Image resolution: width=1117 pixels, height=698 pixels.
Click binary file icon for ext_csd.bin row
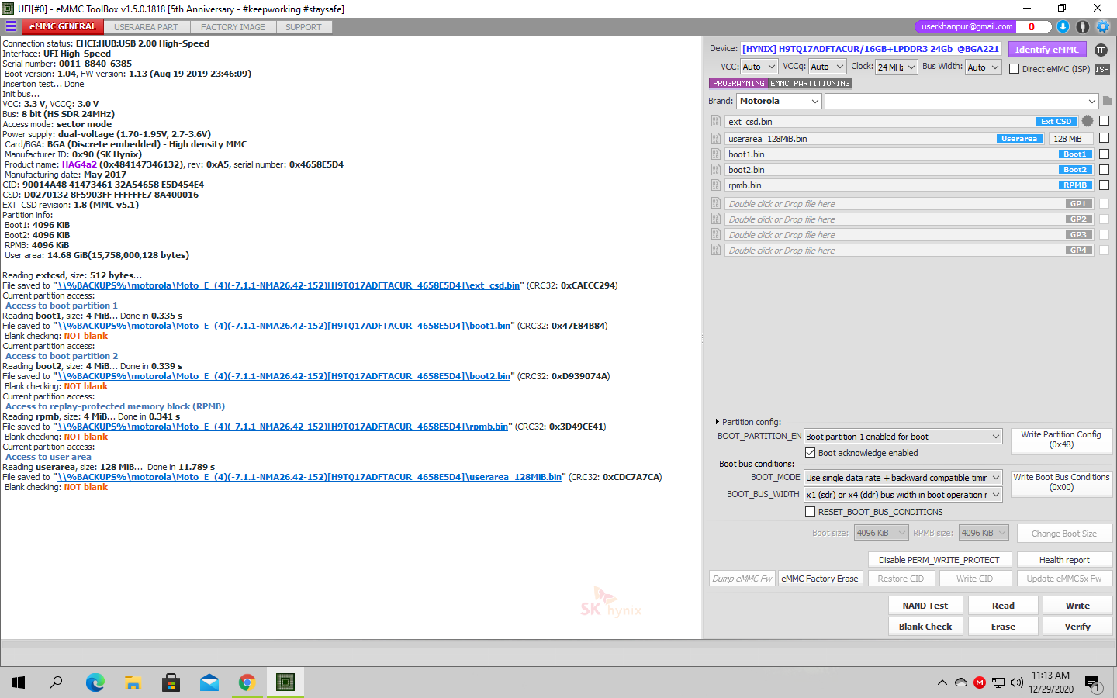click(x=716, y=121)
